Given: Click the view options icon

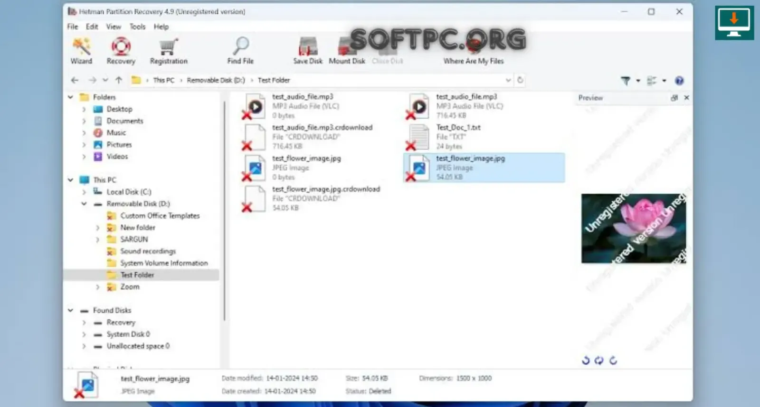Looking at the screenshot, I should [652, 81].
